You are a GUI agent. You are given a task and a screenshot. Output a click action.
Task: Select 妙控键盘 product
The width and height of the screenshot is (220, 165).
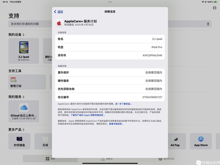click(x=19, y=141)
